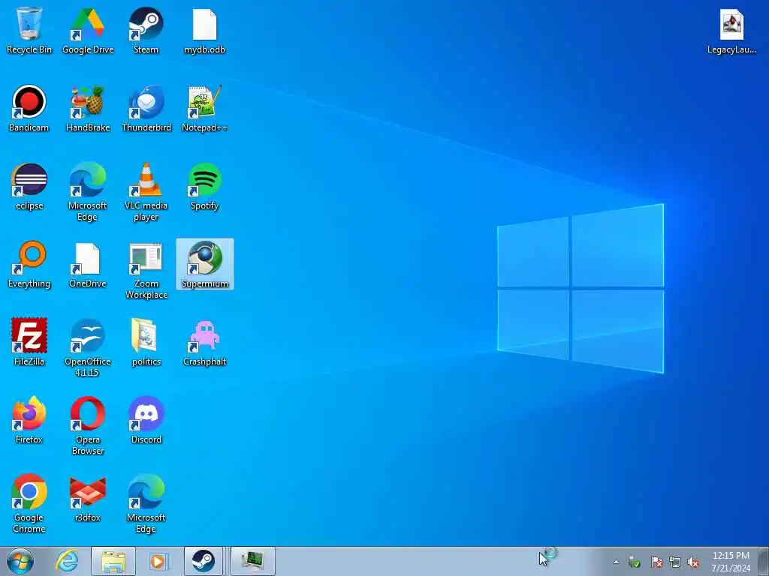
Task: Click the Show desktop strip on the taskbar
Action: (x=764, y=561)
